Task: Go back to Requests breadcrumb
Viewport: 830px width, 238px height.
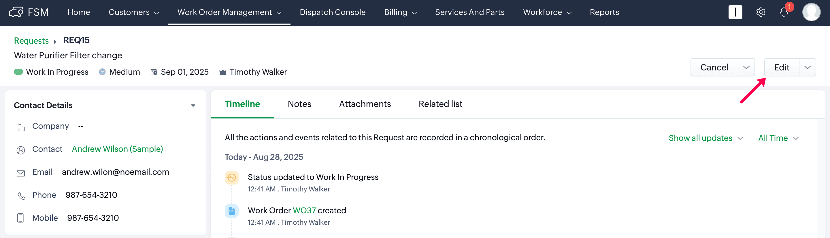Action: pyautogui.click(x=31, y=41)
